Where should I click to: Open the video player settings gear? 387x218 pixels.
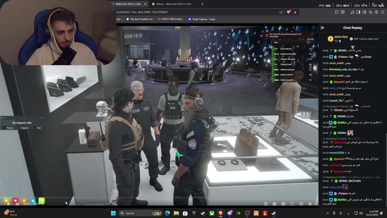[310, 204]
